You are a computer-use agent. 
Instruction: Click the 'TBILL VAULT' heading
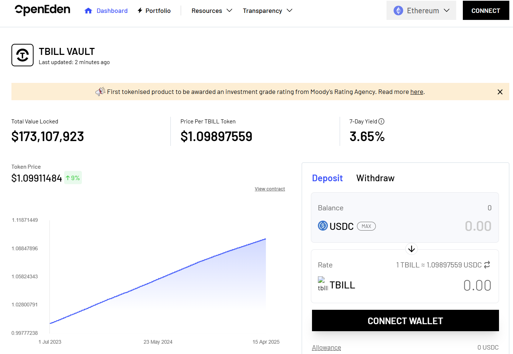pos(67,52)
